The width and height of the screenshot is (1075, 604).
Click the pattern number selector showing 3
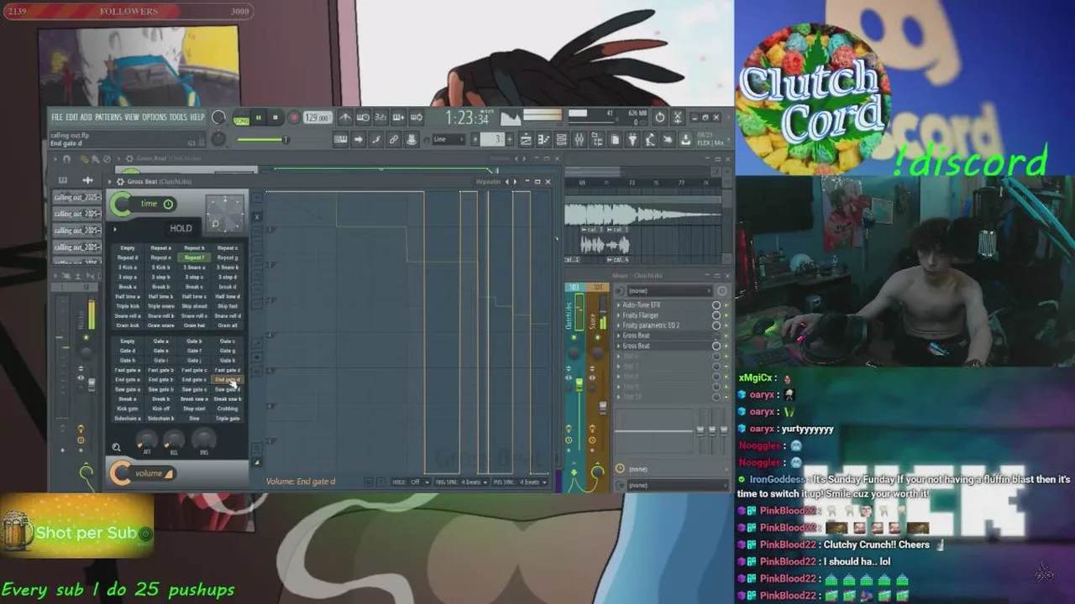493,139
